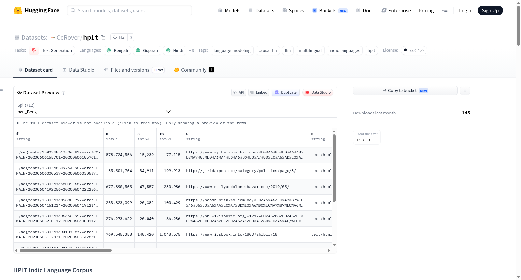521x280 pixels.
Task: Switch to the Dataset card tab
Action: point(35,70)
